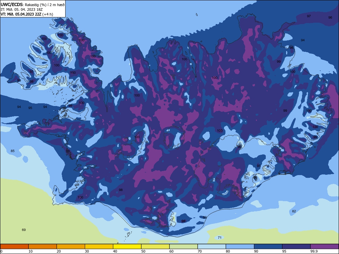Choose the dark indigo 95–99.9 legend swatch
This screenshot has width=339, height=254.
[x=296, y=247]
